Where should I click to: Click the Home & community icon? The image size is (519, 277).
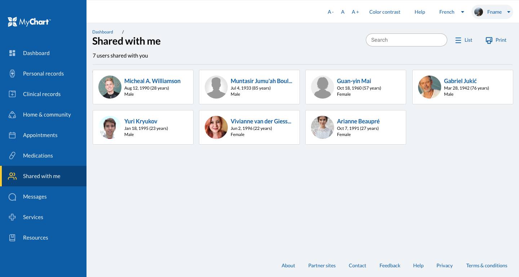(x=12, y=114)
